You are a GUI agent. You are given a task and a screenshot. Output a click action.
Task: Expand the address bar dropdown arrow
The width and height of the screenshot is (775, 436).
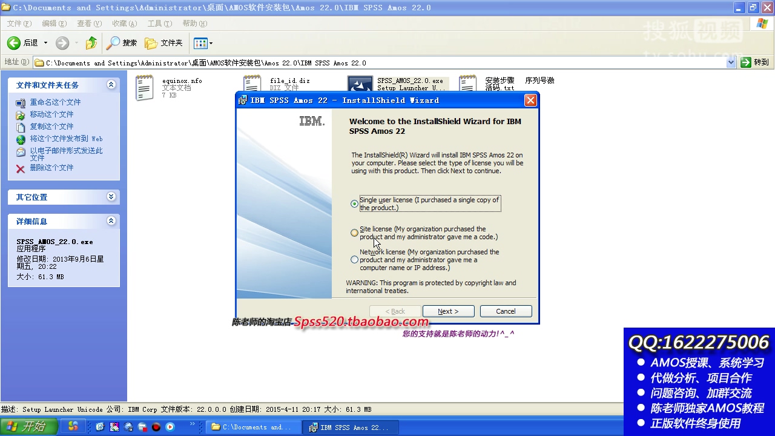[x=731, y=62]
